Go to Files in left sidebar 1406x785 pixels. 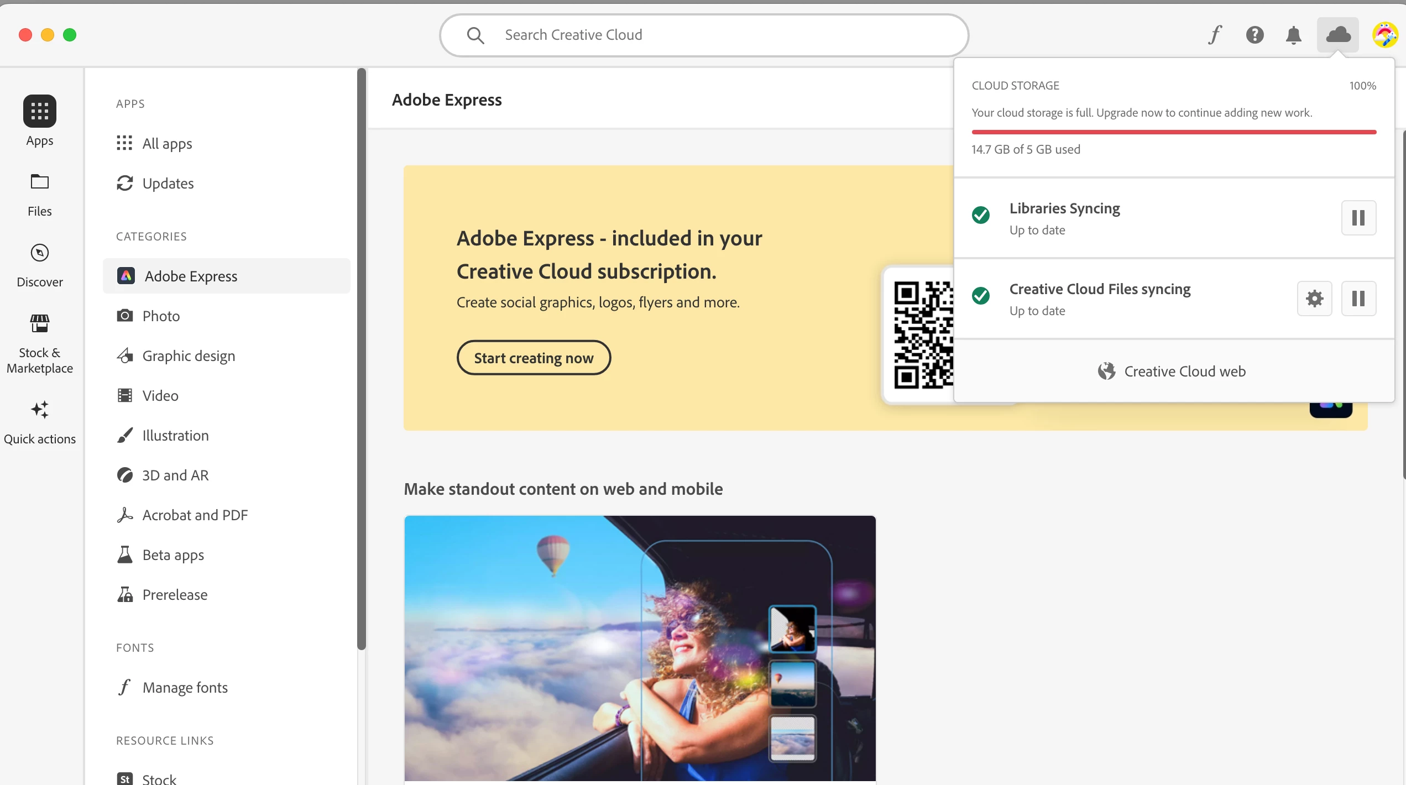click(x=39, y=194)
